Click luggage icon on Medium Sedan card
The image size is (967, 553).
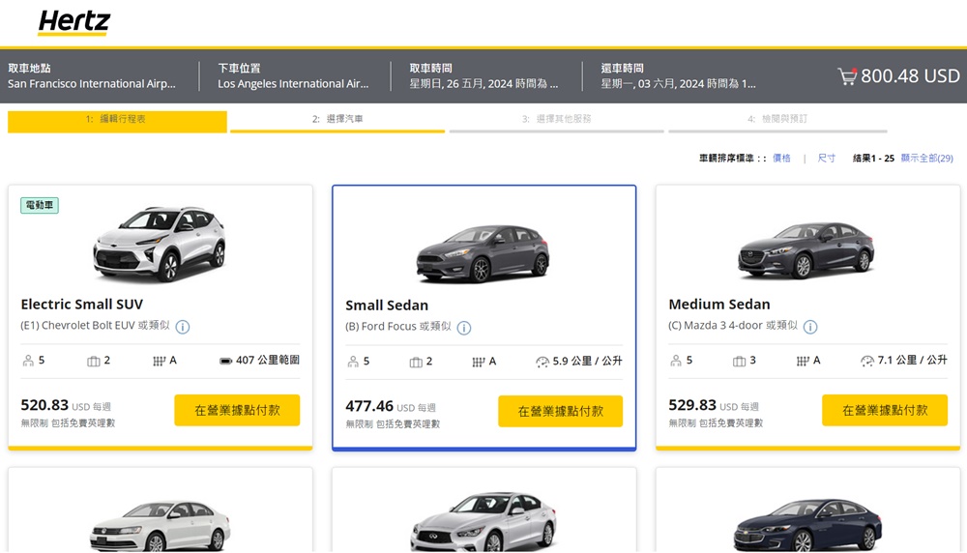click(x=740, y=362)
